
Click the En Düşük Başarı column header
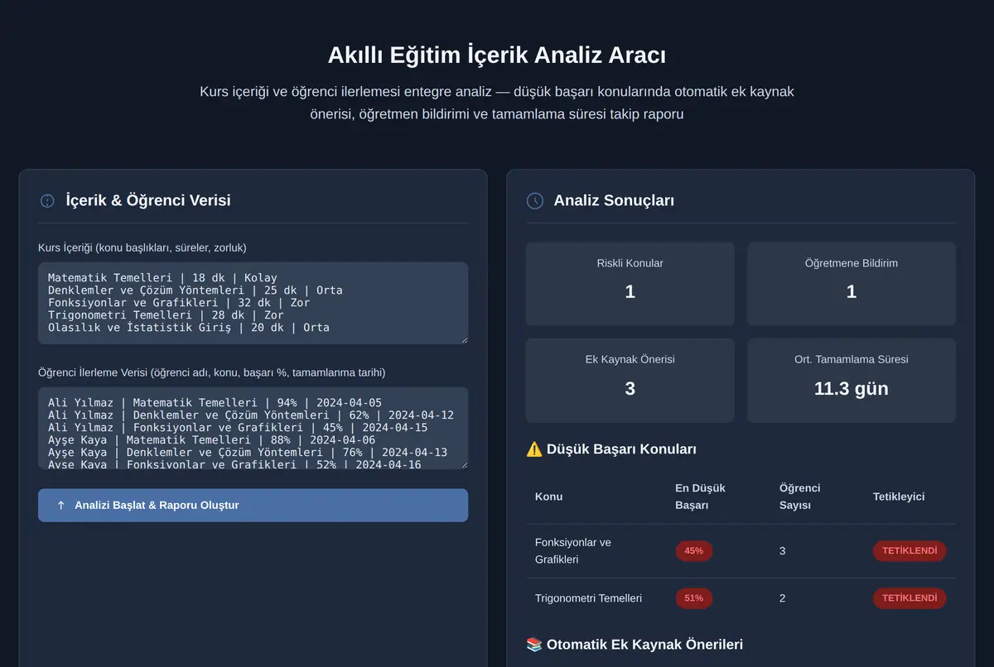point(700,497)
